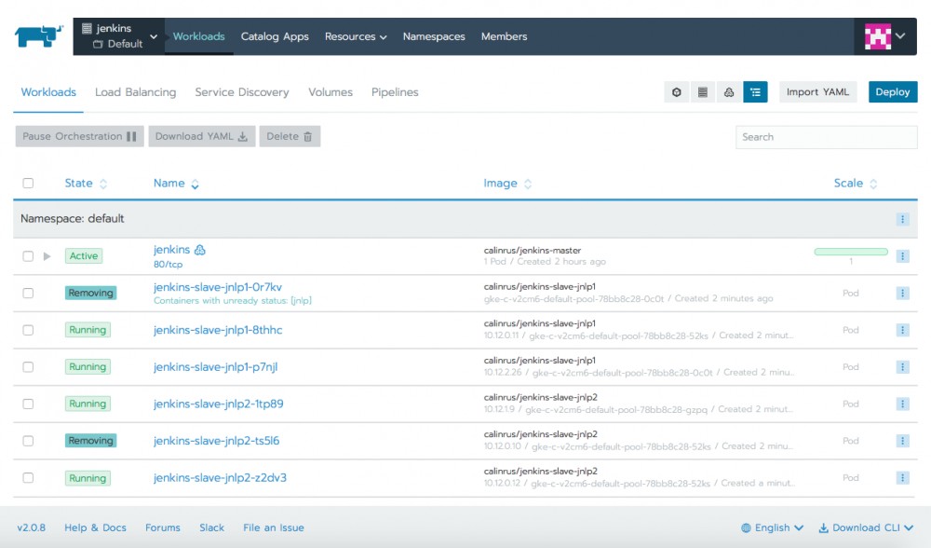The image size is (931, 548).
Task: Open the kebab menu on the jenkins row
Action: click(x=901, y=254)
